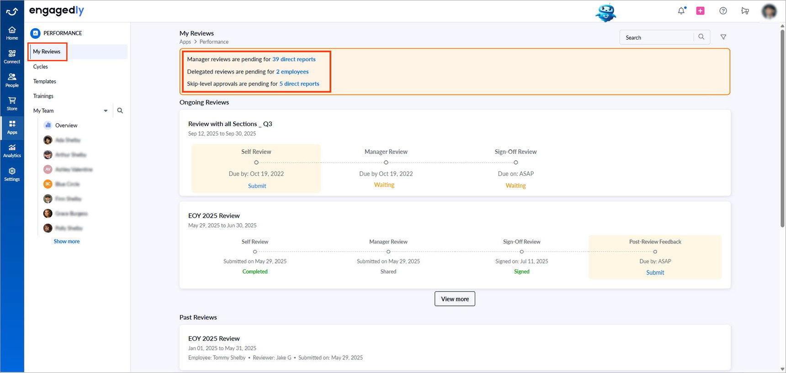Open Templates in the Performance menu
The height and width of the screenshot is (373, 786).
pyautogui.click(x=45, y=81)
